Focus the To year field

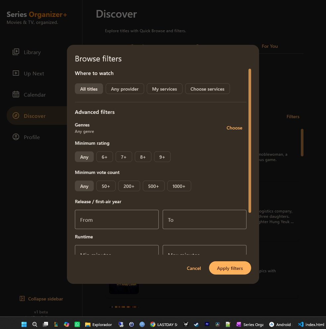point(204,219)
